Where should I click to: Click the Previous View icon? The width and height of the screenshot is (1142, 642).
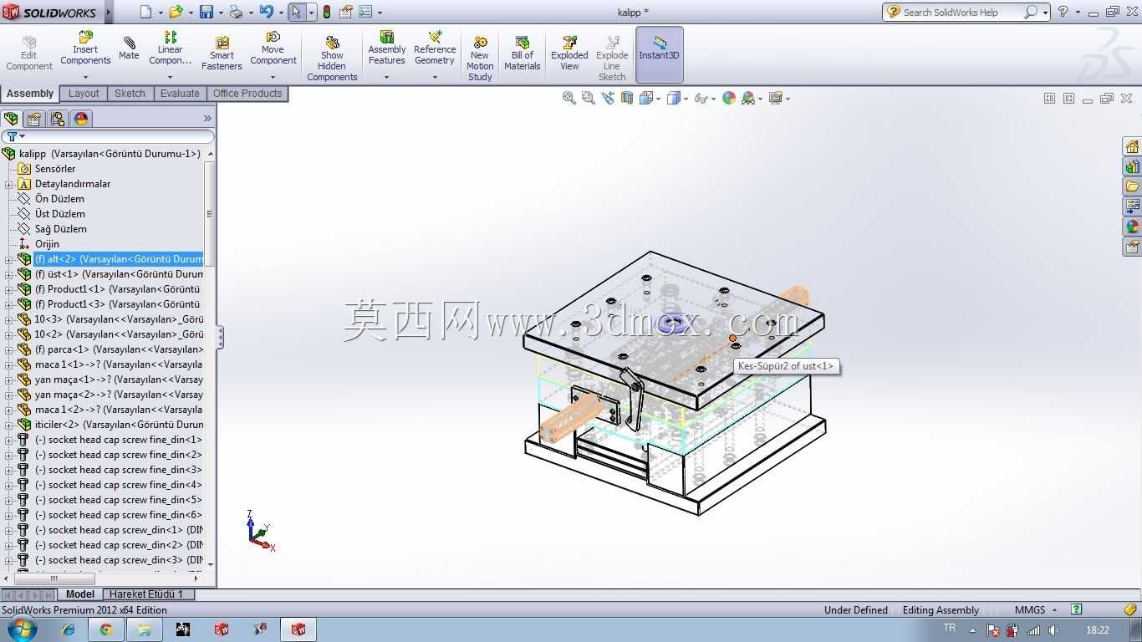(x=608, y=98)
